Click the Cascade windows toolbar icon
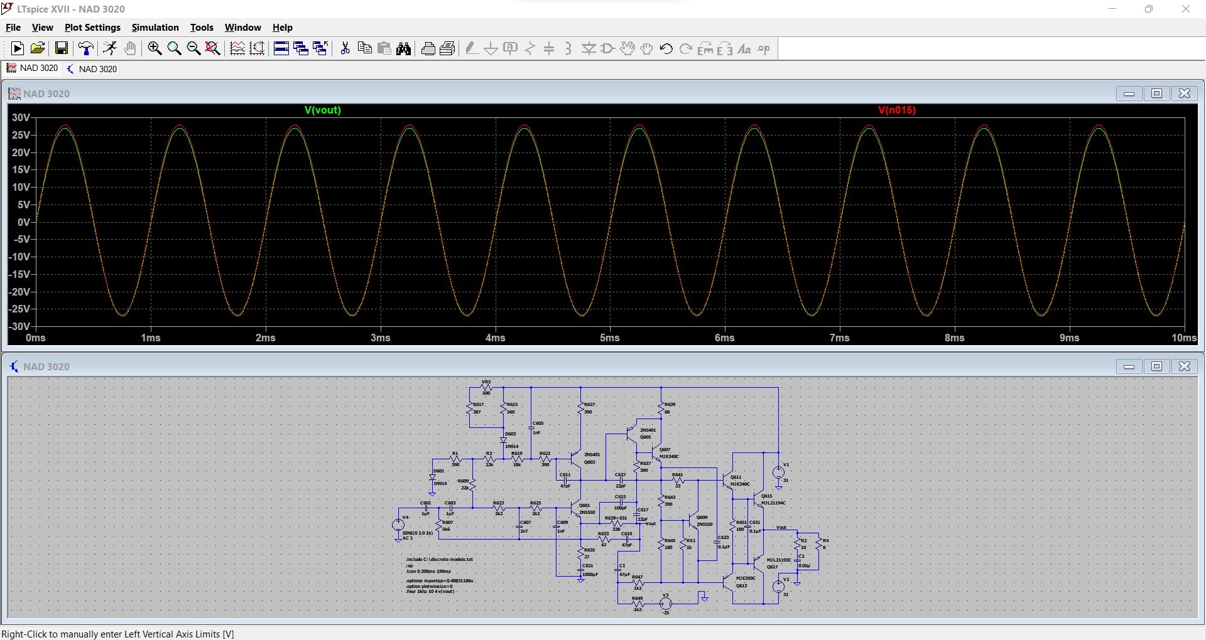 [301, 48]
